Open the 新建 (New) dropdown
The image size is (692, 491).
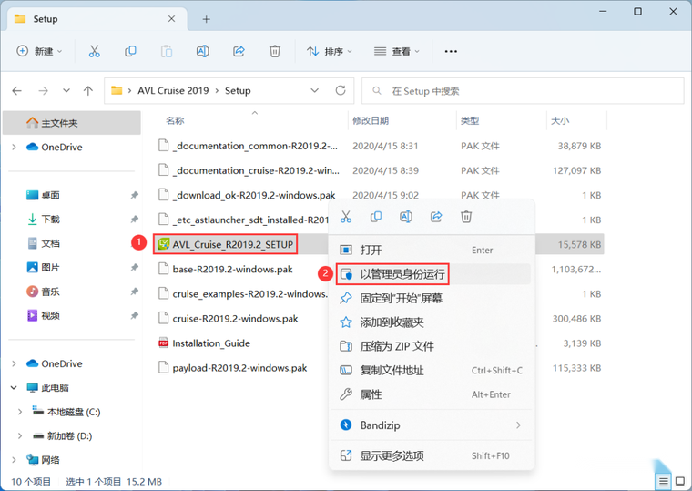point(39,51)
